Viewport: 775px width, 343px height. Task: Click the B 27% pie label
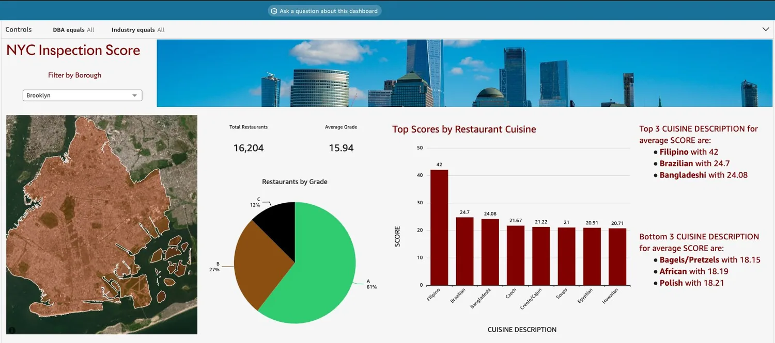[x=214, y=267]
